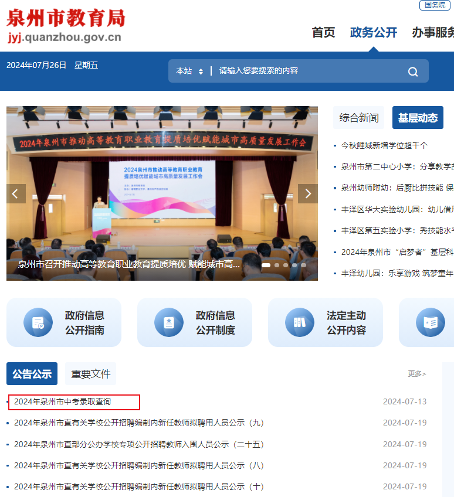Click the previous slide arrow on carousel
454x497 pixels.
(16, 193)
